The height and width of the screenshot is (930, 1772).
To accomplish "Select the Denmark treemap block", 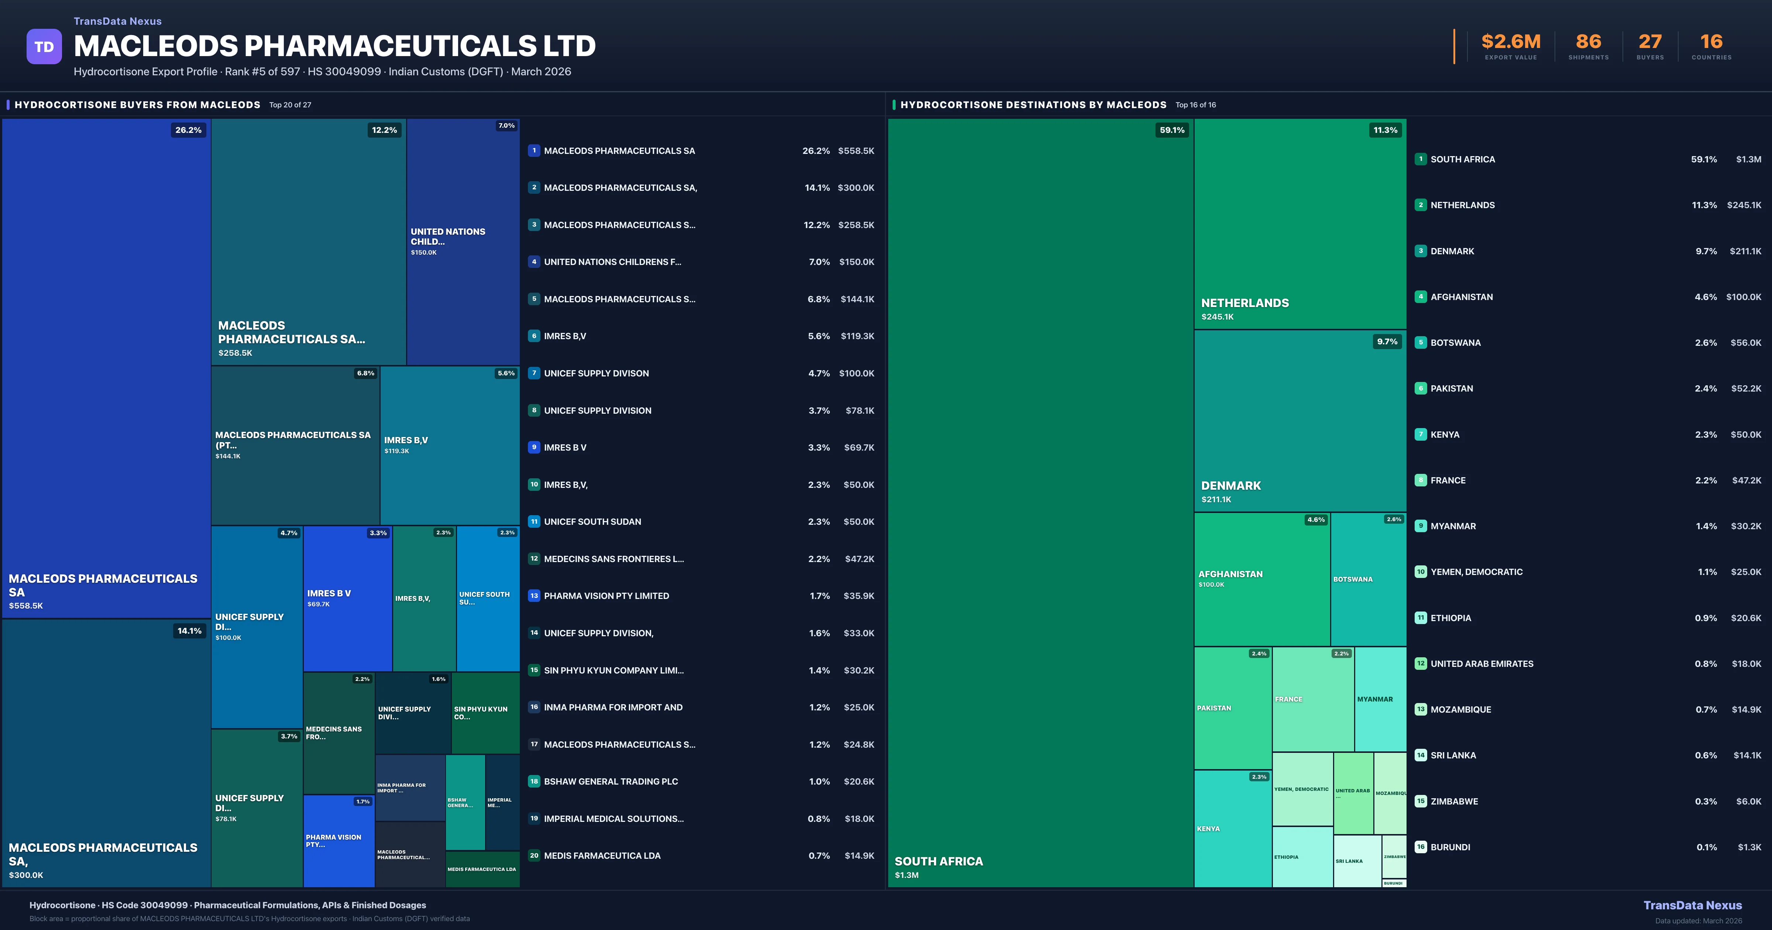I will click(x=1299, y=420).
